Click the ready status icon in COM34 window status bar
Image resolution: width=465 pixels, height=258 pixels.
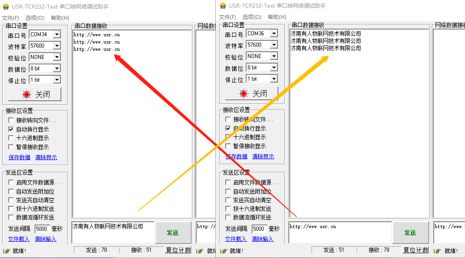click(6, 251)
